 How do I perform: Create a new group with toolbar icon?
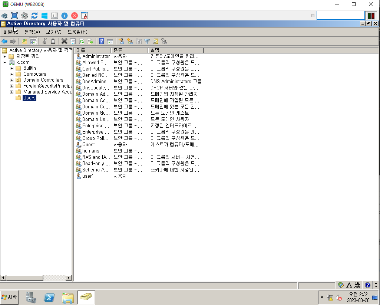pyautogui.click(x=130, y=42)
